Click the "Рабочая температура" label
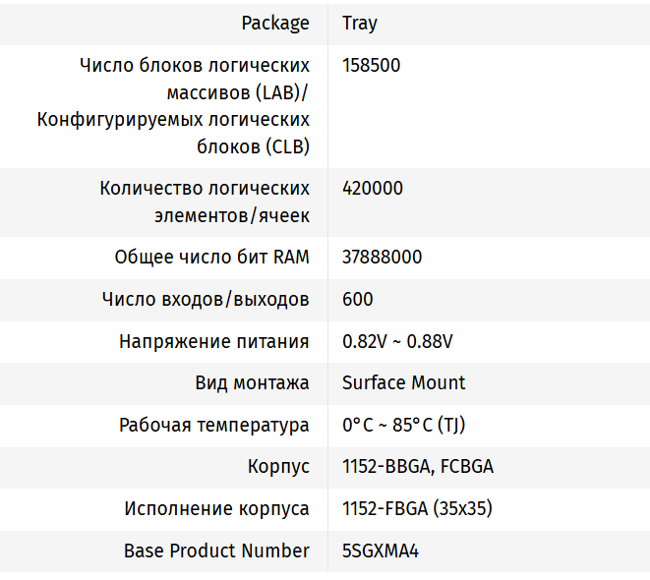 click(214, 425)
